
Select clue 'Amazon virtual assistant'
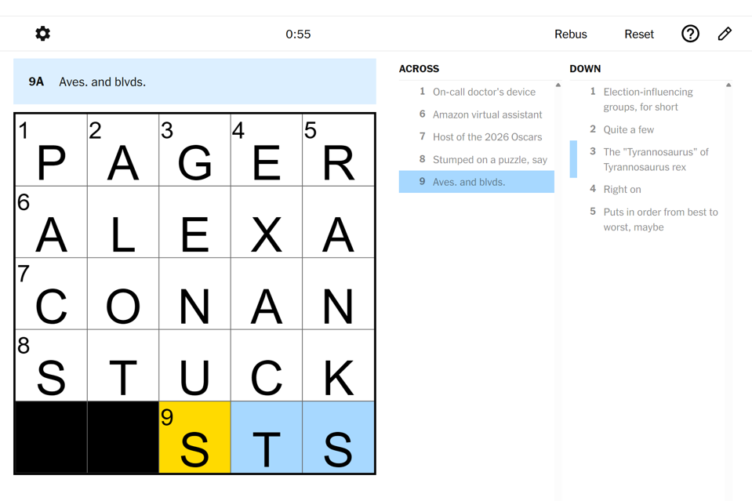click(487, 114)
